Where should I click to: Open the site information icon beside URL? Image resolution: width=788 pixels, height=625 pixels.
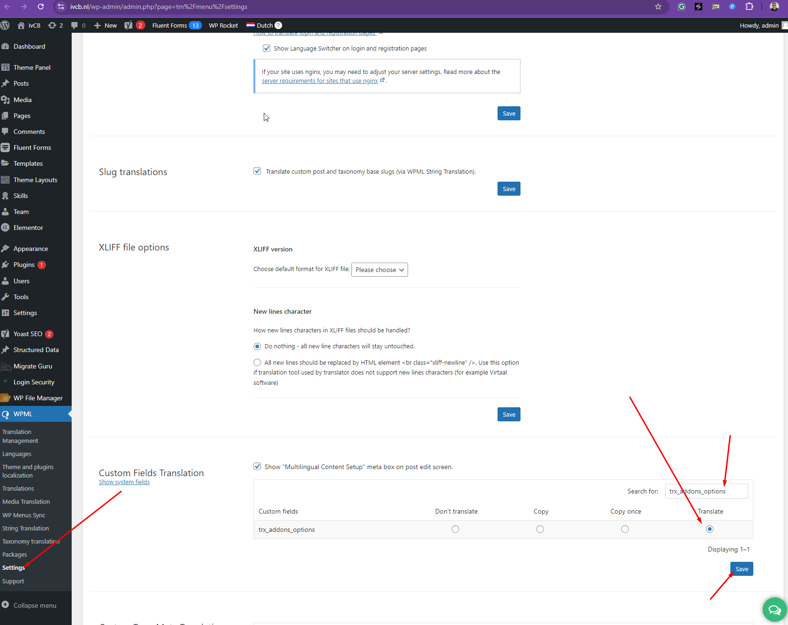pos(60,7)
